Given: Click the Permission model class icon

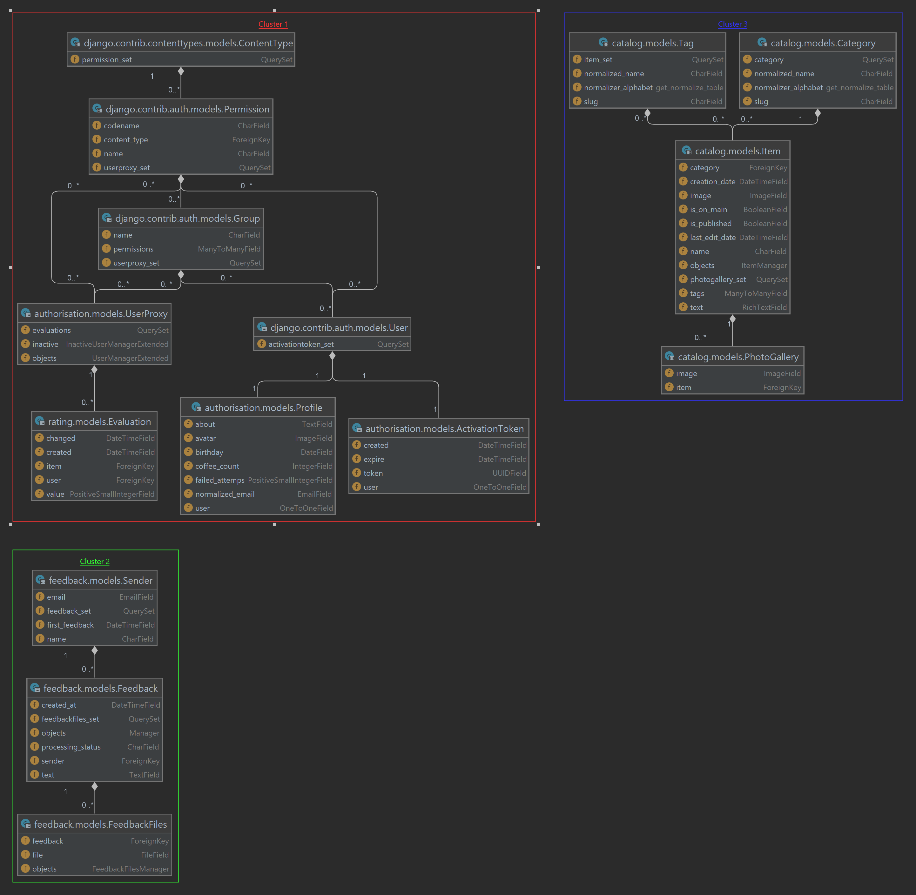Looking at the screenshot, I should [97, 109].
